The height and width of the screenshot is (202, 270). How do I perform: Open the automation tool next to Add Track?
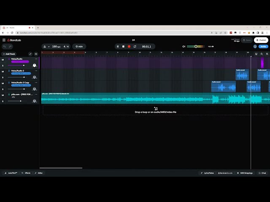pyautogui.click(x=30, y=54)
